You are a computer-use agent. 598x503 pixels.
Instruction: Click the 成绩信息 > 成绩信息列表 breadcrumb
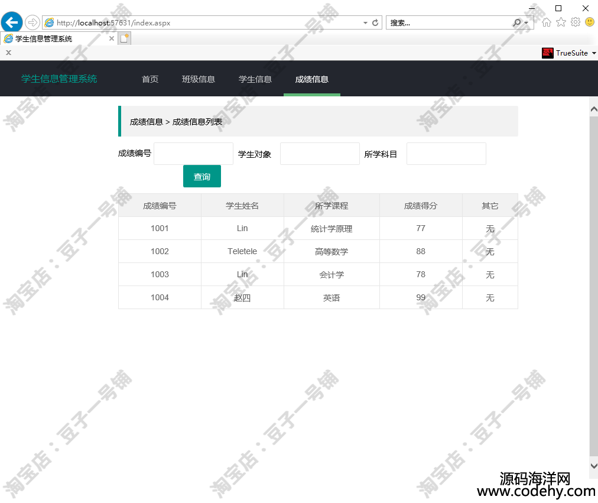pyautogui.click(x=176, y=122)
